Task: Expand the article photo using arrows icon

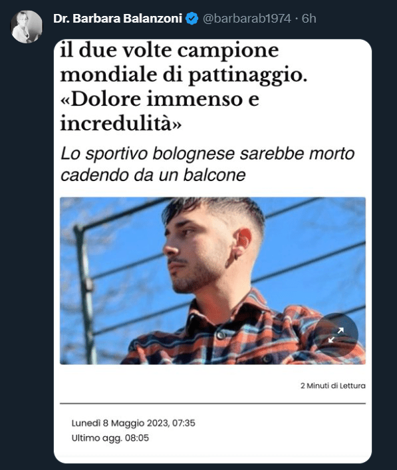Action: (x=336, y=335)
